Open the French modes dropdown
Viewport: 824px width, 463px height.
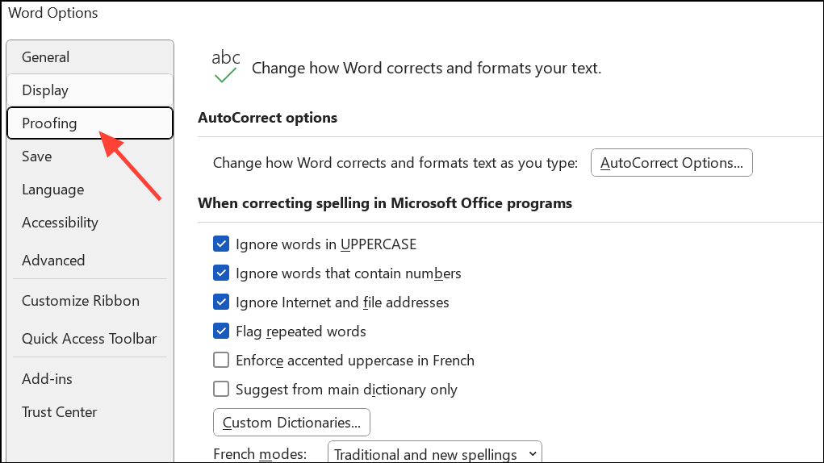point(434,454)
